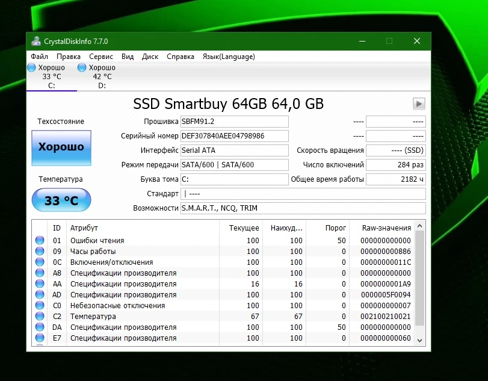Click status circle for attribute C2 row
This screenshot has width=488, height=381.
(40, 316)
